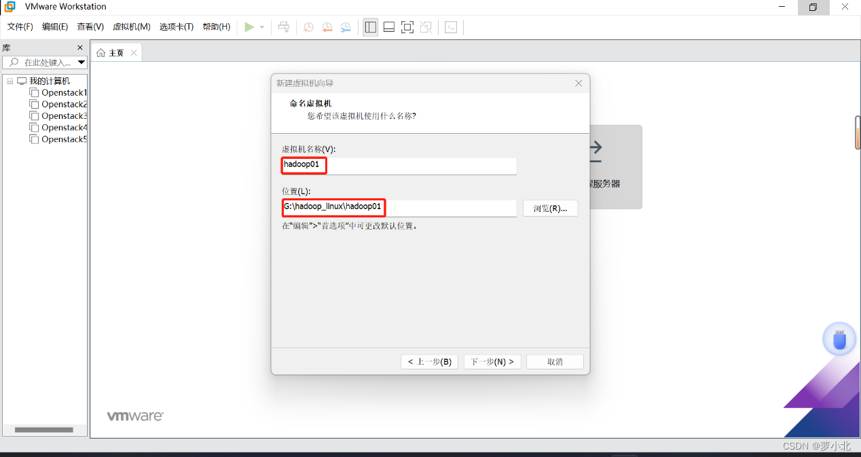Collapse the 我的计算机 tree node
The height and width of the screenshot is (457, 861).
click(x=10, y=81)
